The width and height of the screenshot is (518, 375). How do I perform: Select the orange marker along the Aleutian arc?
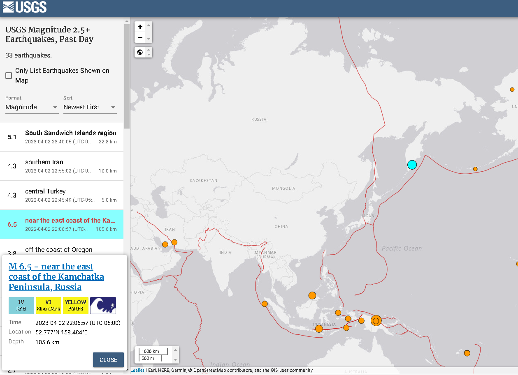(475, 169)
